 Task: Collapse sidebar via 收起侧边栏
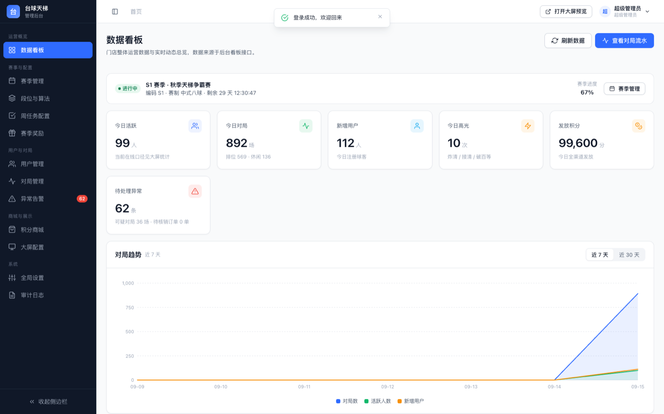coord(48,402)
